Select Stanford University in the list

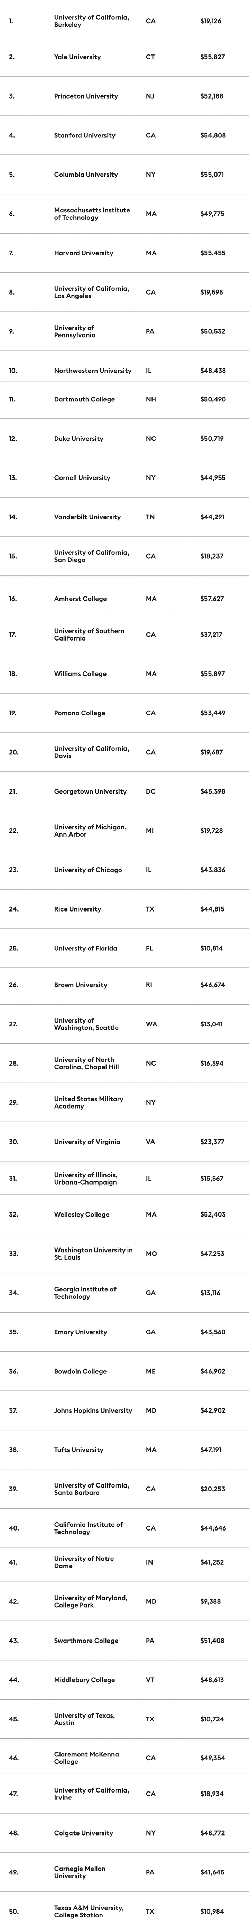(x=84, y=136)
